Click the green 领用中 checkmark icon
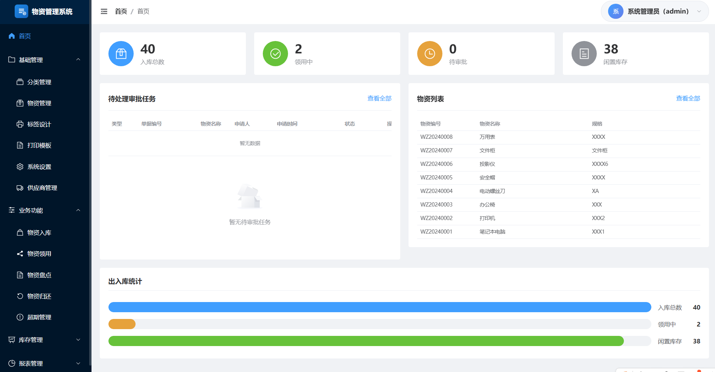This screenshot has height=372, width=715. point(275,53)
